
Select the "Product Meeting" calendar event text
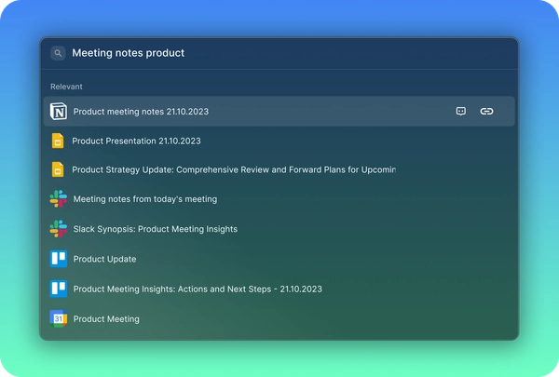point(106,318)
